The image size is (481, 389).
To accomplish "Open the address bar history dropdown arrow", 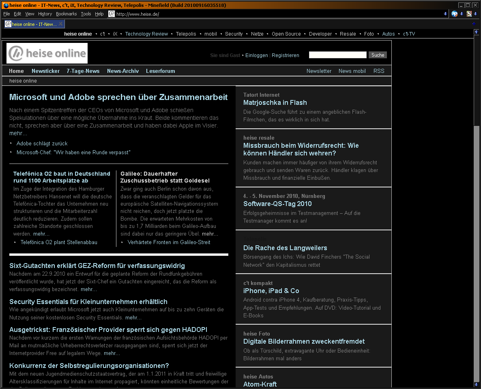I will coord(445,14).
